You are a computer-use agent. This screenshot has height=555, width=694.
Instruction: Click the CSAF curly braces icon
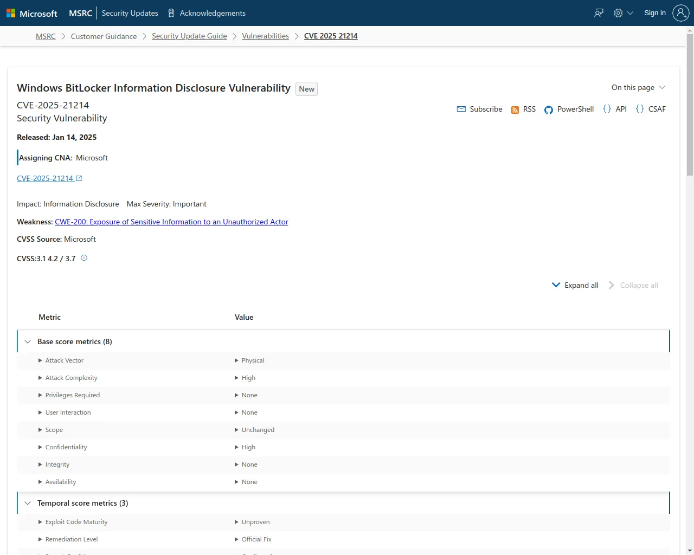(x=640, y=109)
